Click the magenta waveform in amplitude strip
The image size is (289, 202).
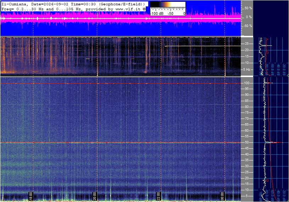[121, 18]
